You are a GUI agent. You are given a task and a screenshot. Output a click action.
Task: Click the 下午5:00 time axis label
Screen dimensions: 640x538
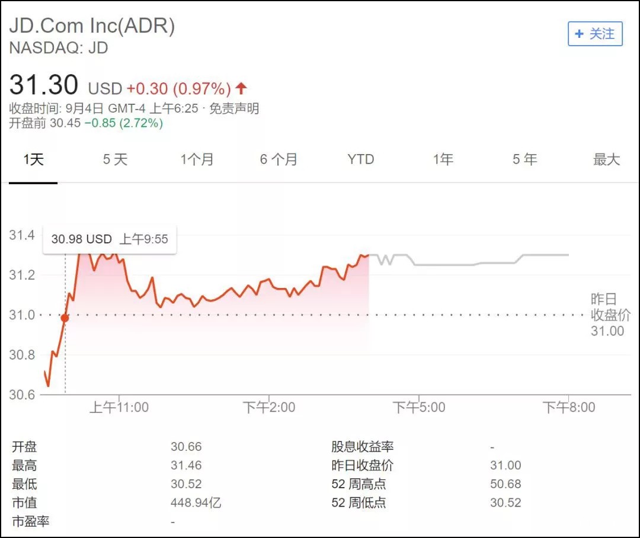[418, 407]
